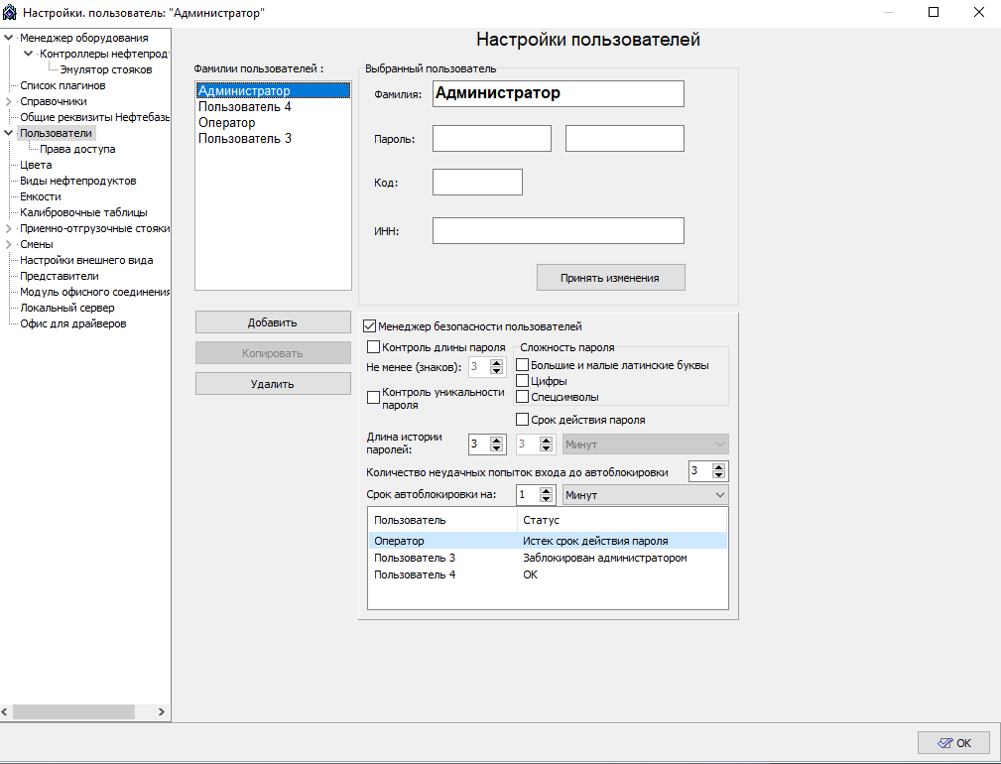This screenshot has height=764, width=1001.
Task: Enable Контроль уникальности пароля
Action: pos(373,398)
